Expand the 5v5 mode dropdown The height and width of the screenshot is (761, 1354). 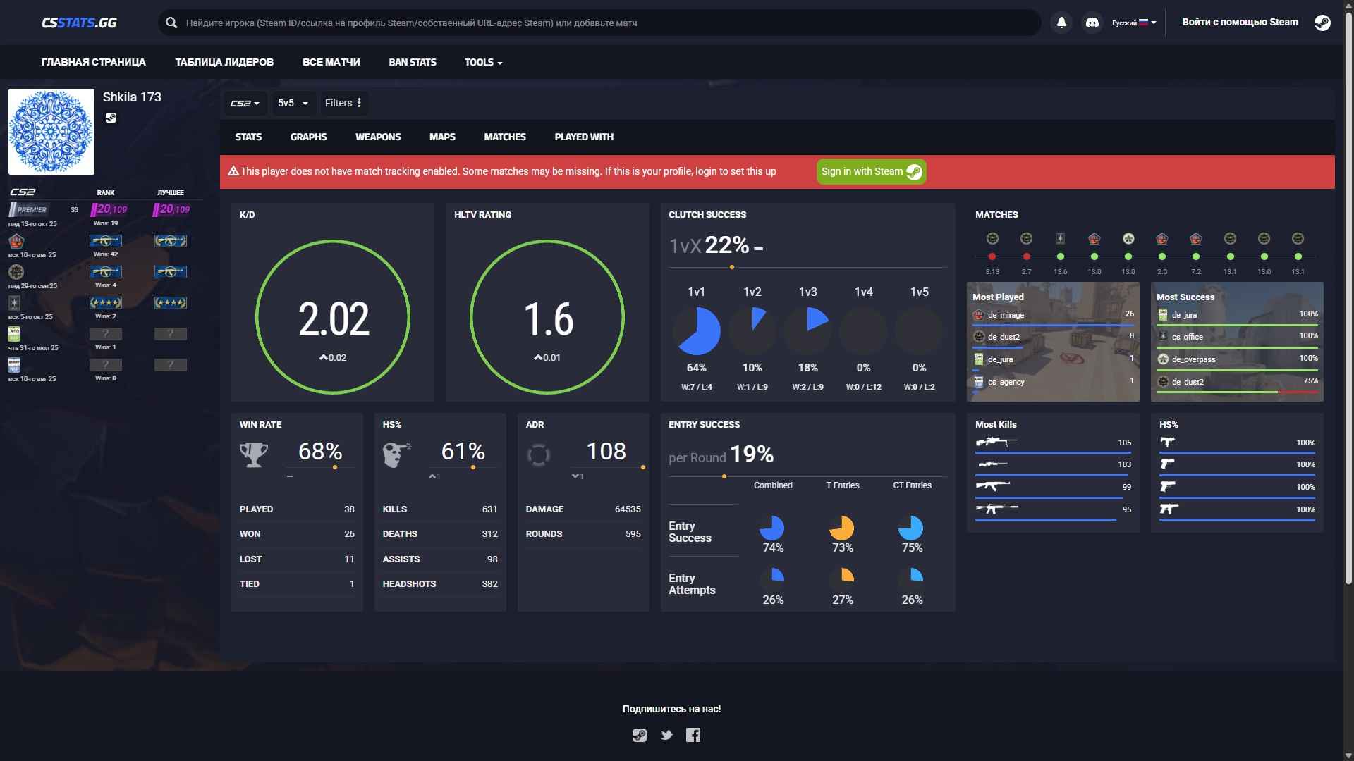click(293, 103)
